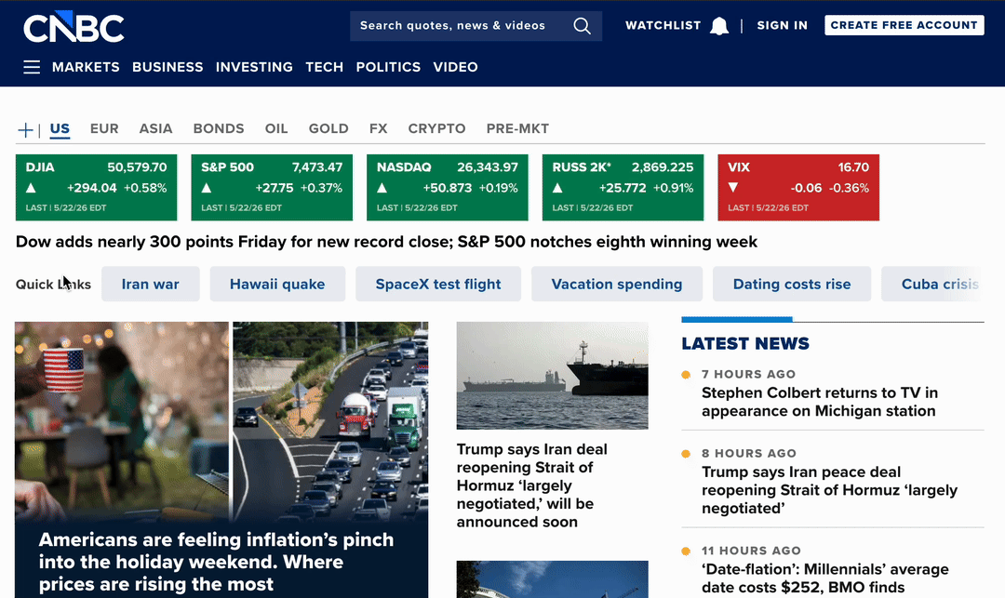1005x598 pixels.
Task: Open the POLITICS menu
Action: click(x=388, y=67)
